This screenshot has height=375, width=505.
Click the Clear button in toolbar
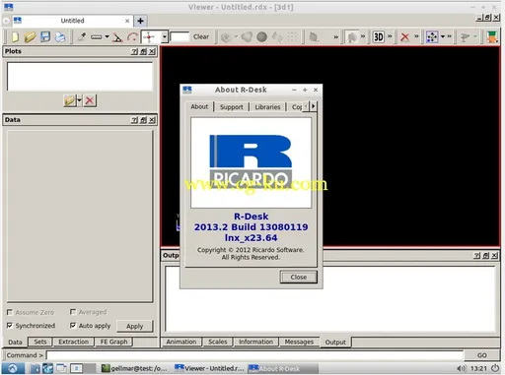pos(201,36)
